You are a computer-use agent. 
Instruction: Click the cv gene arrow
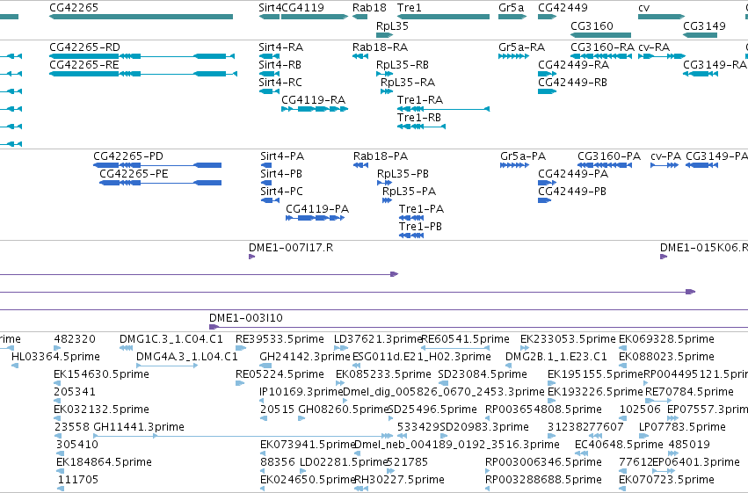coord(662,17)
